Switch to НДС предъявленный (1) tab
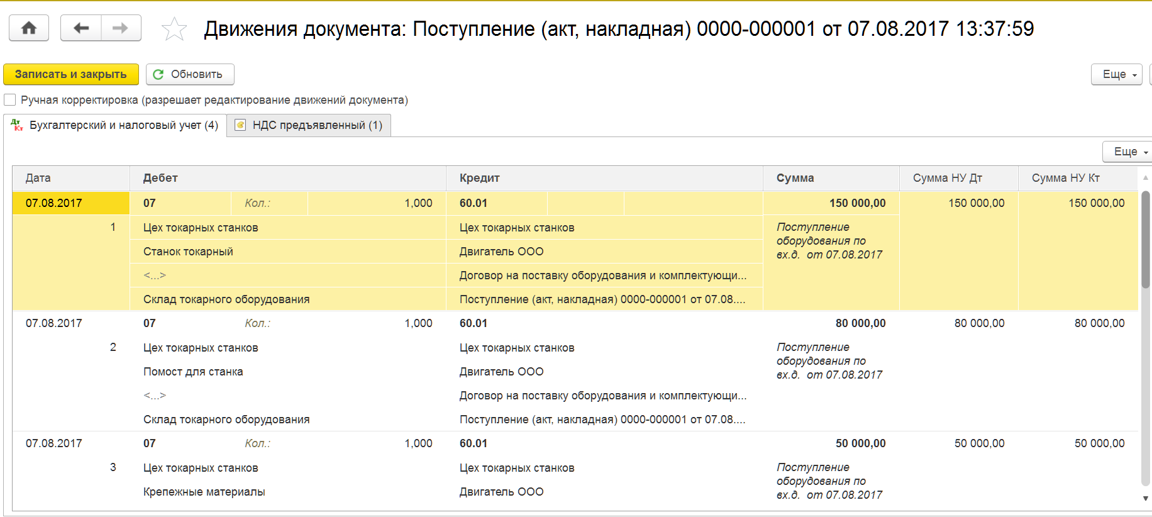 point(309,125)
